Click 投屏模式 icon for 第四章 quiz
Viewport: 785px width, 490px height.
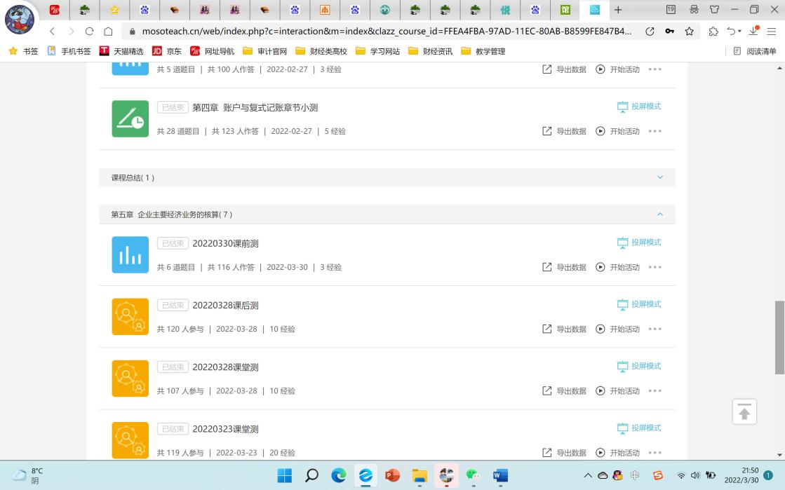pos(622,107)
